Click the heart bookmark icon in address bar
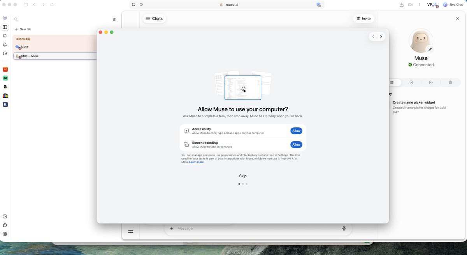Screen dimensions: 467x255 [x=141, y=5]
